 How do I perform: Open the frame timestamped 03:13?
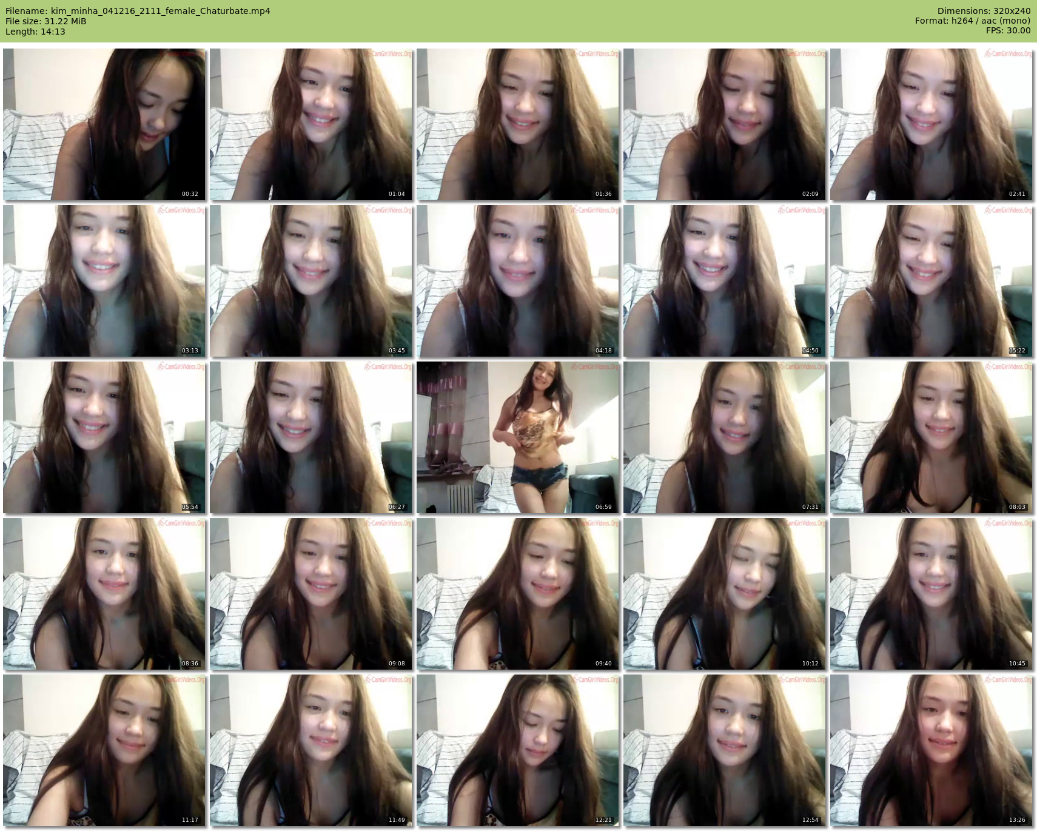(104, 281)
